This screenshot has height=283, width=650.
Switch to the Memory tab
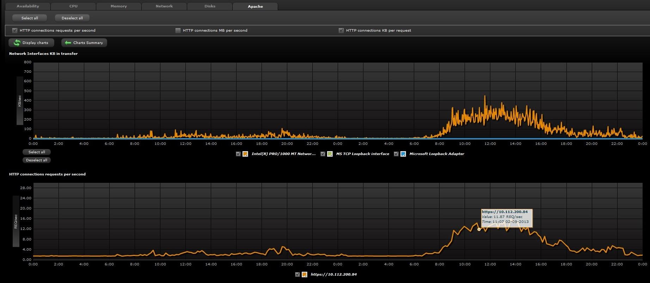(119, 6)
